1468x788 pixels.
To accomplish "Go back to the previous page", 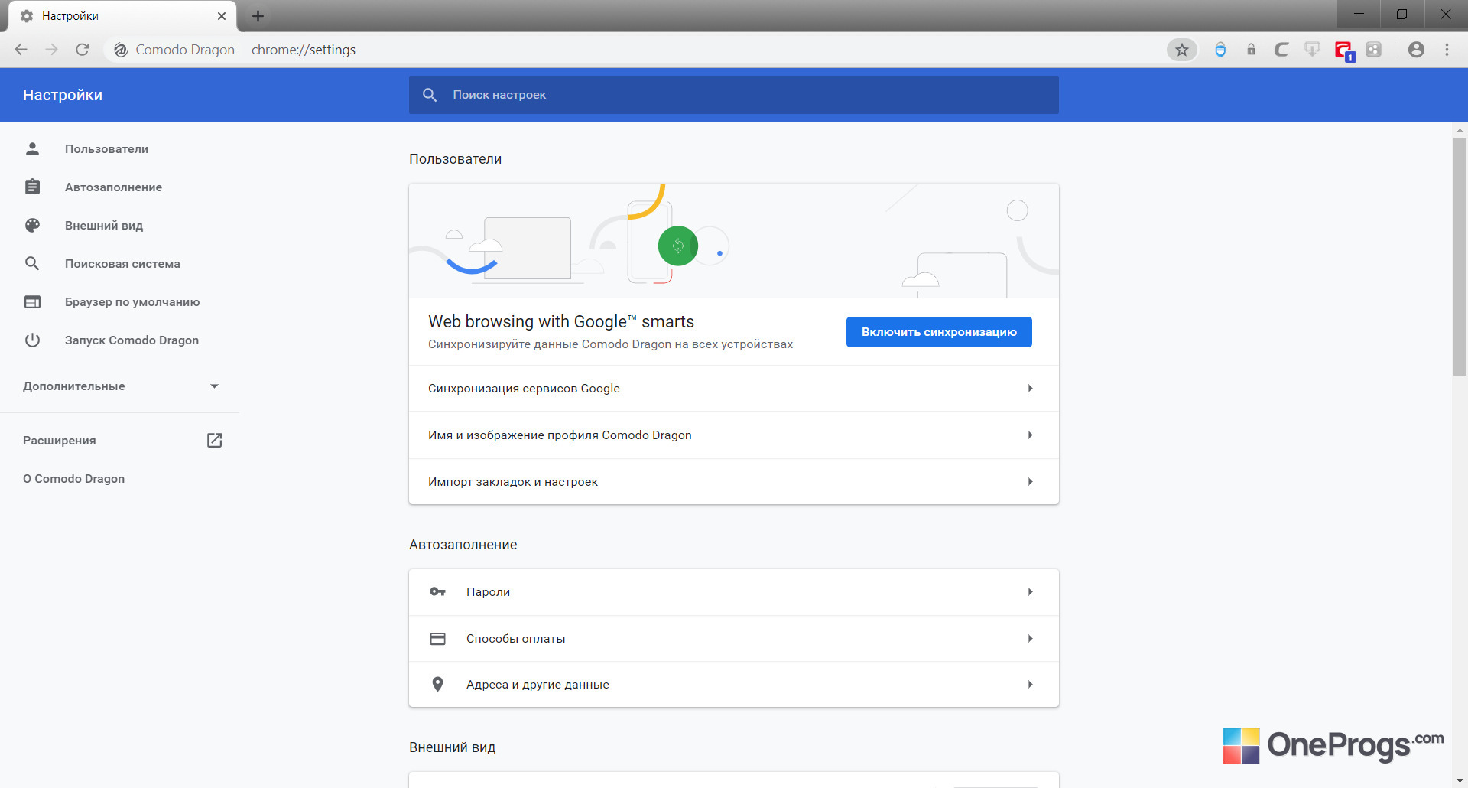I will 21,50.
